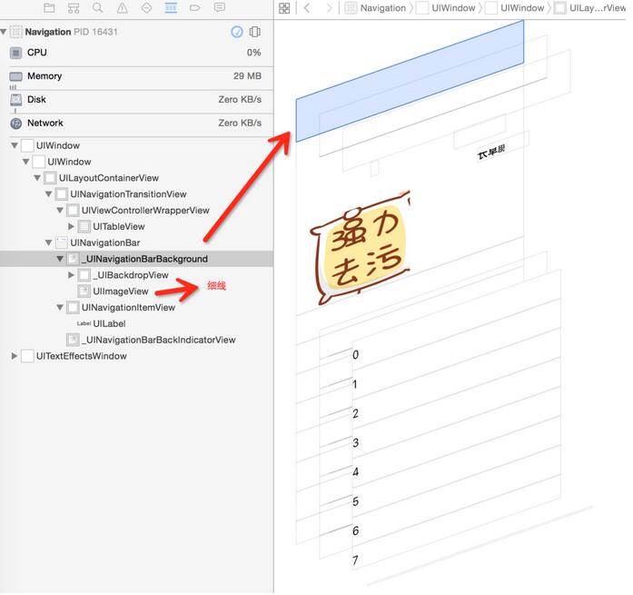Screen dimensions: 633x595
Task: Collapse the Navigation PID 16431 process
Action: pyautogui.click(x=4, y=32)
